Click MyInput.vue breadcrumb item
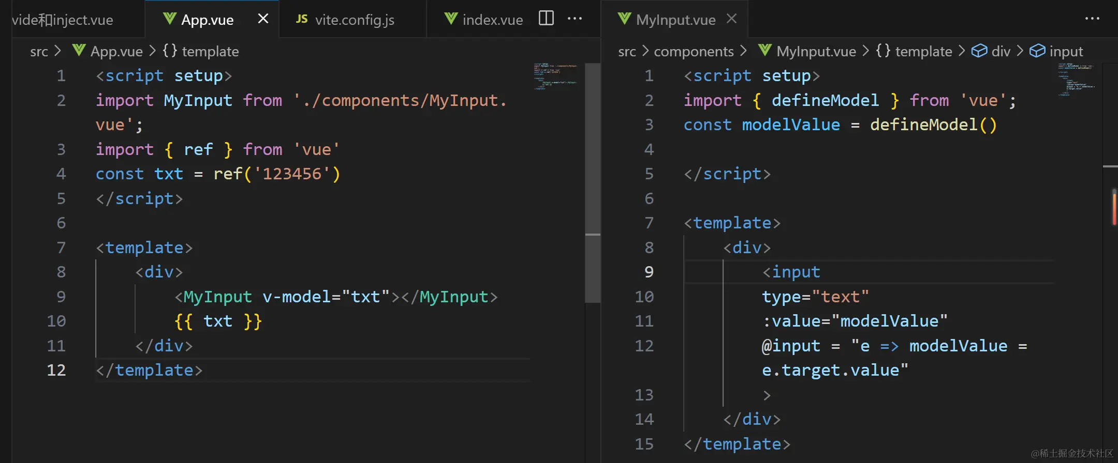 point(816,51)
